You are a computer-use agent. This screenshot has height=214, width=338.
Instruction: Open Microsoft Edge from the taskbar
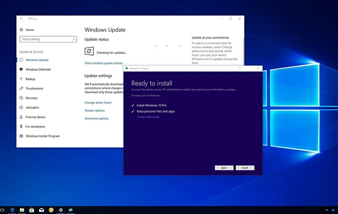(x=13, y=210)
